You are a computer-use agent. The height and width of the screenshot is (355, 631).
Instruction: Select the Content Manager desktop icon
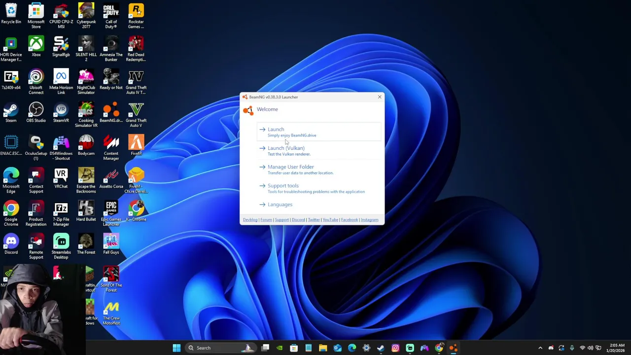click(111, 148)
